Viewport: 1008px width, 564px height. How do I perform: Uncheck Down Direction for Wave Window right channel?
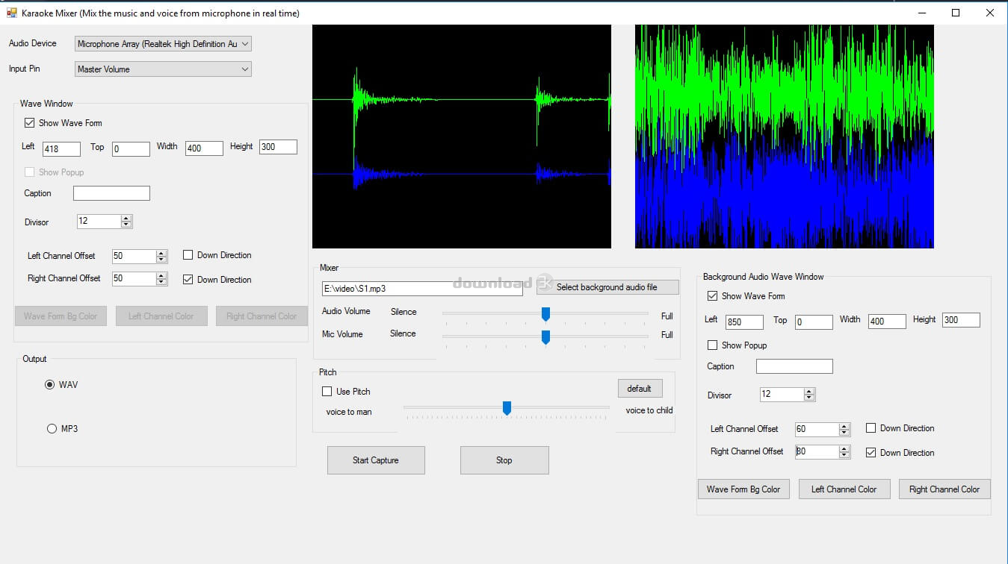pyautogui.click(x=188, y=280)
